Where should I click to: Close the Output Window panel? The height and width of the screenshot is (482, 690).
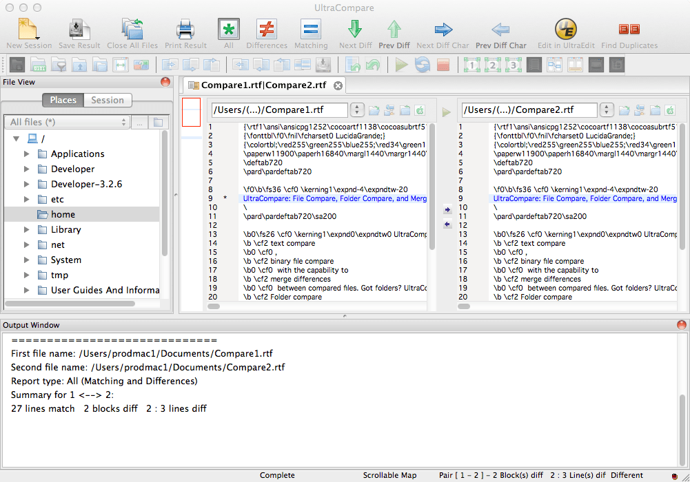coord(681,325)
